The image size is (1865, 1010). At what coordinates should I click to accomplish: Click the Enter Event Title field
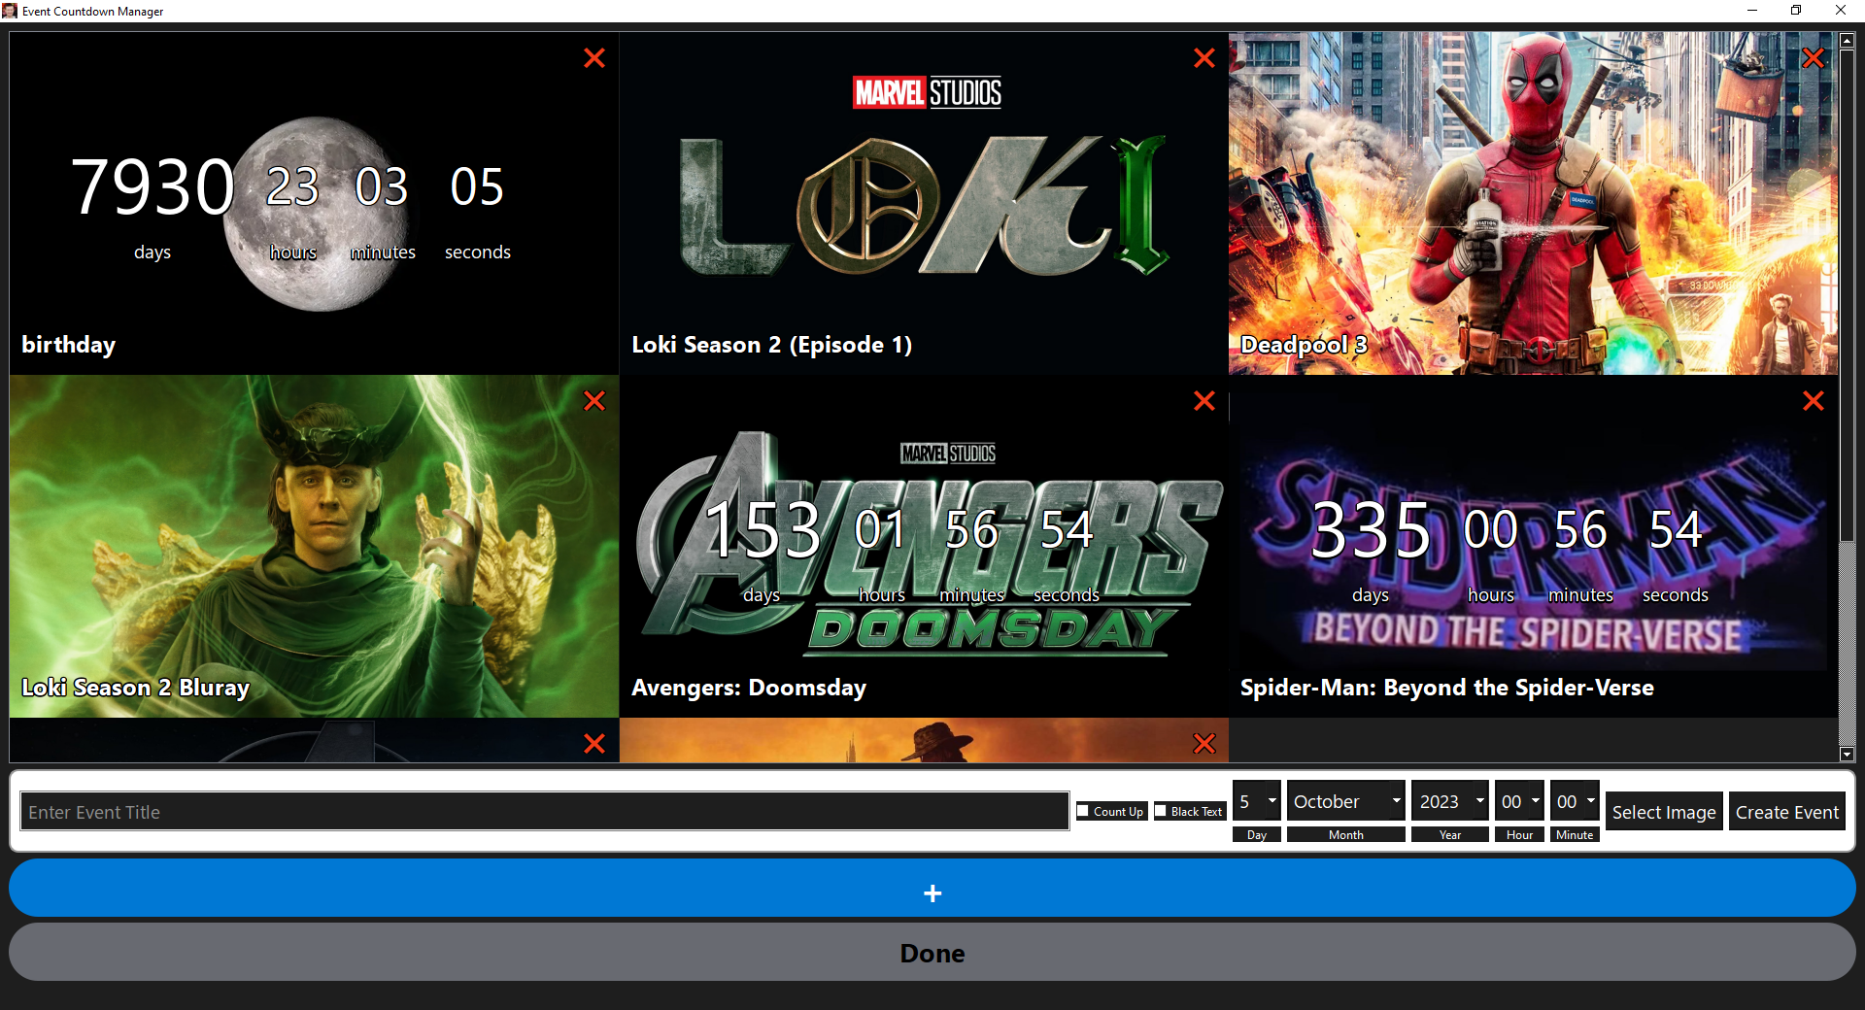[x=545, y=812]
